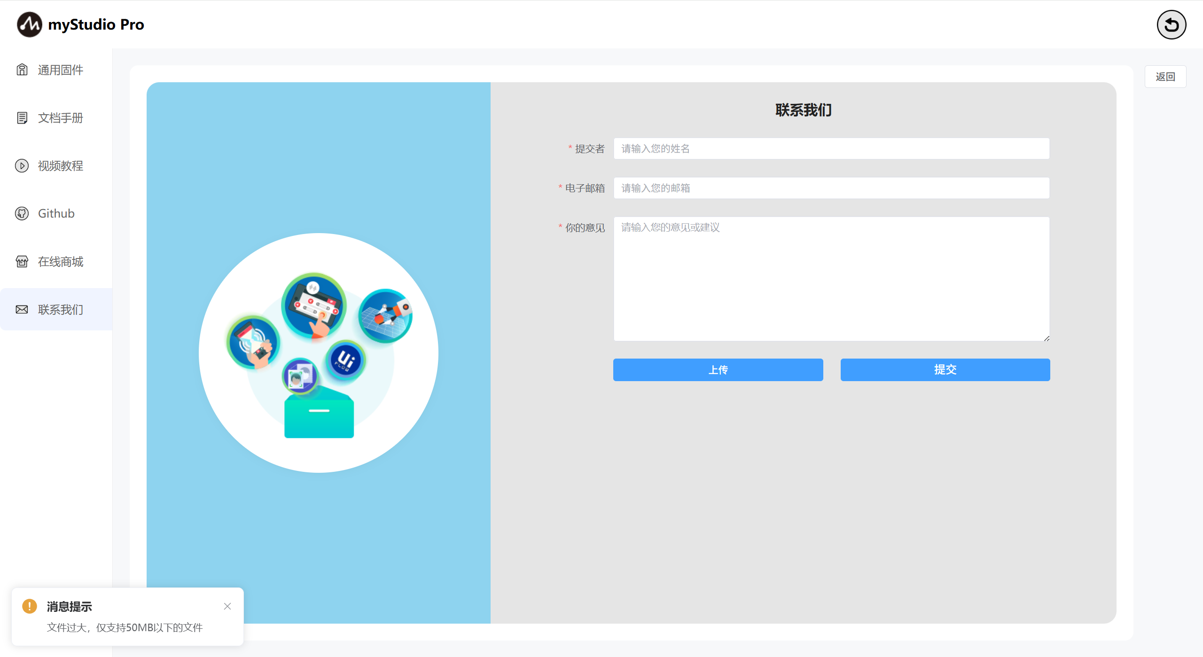Click the textarea resize handle corner
Screen dimensions: 1203x657
click(x=1047, y=338)
